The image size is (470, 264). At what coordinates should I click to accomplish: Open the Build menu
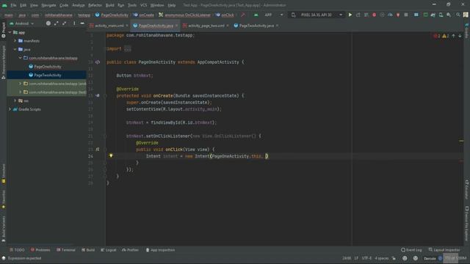click(x=109, y=5)
